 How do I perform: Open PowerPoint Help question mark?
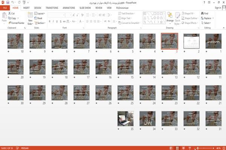click(204, 3)
